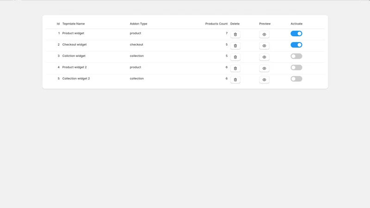Activate the Product widget 2 toggle

coord(296,67)
